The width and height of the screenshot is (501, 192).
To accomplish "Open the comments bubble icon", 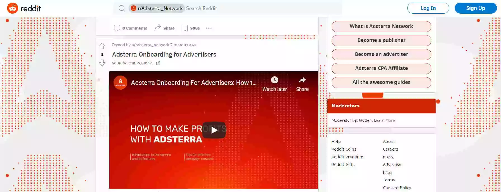I will click(x=117, y=28).
